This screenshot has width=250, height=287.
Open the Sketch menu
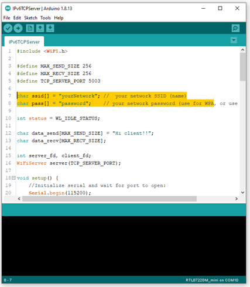coord(30,18)
